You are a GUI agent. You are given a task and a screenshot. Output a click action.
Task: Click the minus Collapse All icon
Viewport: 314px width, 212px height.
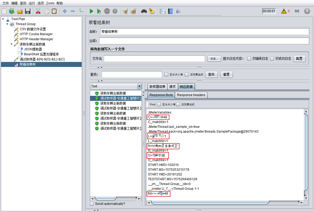coord(73,11)
